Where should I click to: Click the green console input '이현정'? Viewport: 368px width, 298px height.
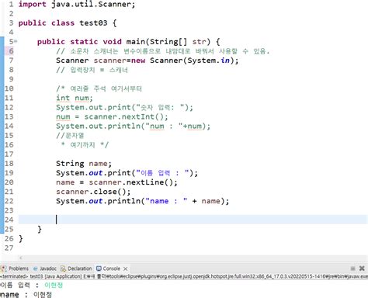[54, 285]
